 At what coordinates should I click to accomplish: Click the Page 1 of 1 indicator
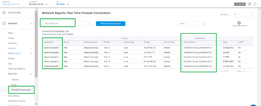[x=241, y=71]
